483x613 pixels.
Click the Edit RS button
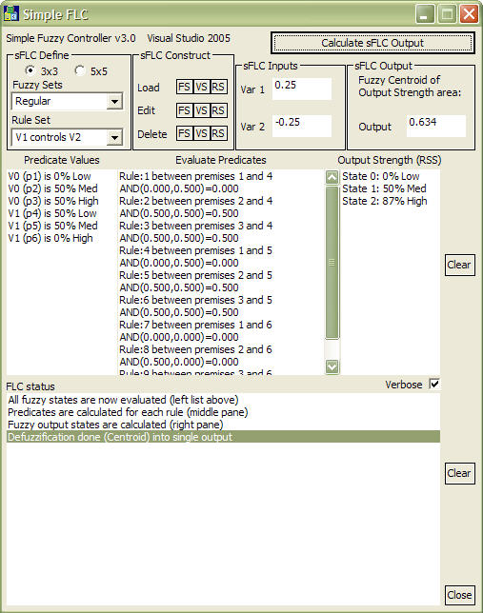coord(218,110)
